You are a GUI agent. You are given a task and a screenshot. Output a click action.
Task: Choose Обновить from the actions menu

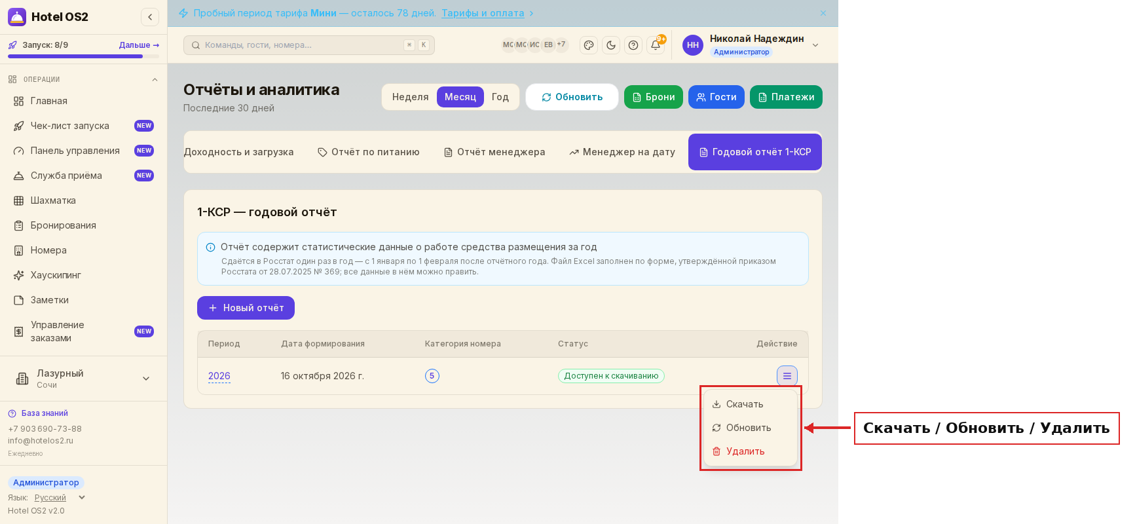coord(751,428)
